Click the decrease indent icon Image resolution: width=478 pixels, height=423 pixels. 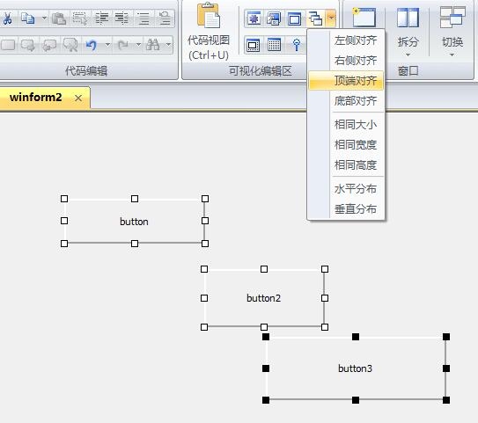tap(121, 18)
